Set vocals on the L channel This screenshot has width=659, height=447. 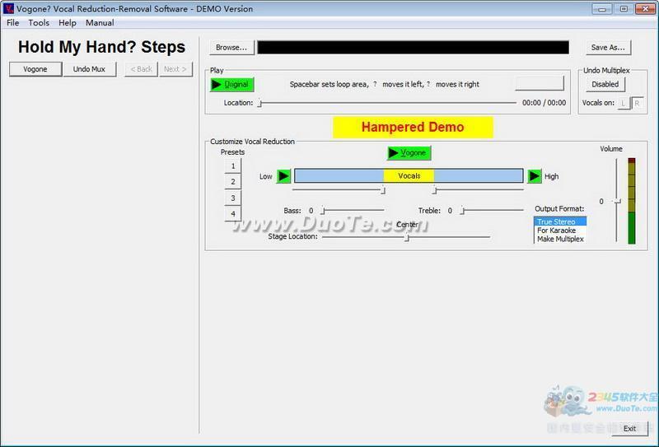(x=624, y=103)
